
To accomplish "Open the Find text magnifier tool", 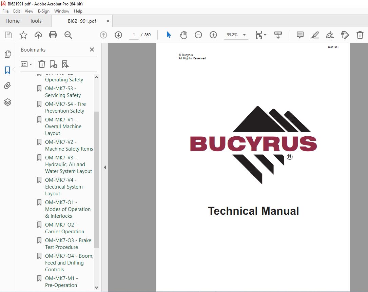I will coord(68,35).
